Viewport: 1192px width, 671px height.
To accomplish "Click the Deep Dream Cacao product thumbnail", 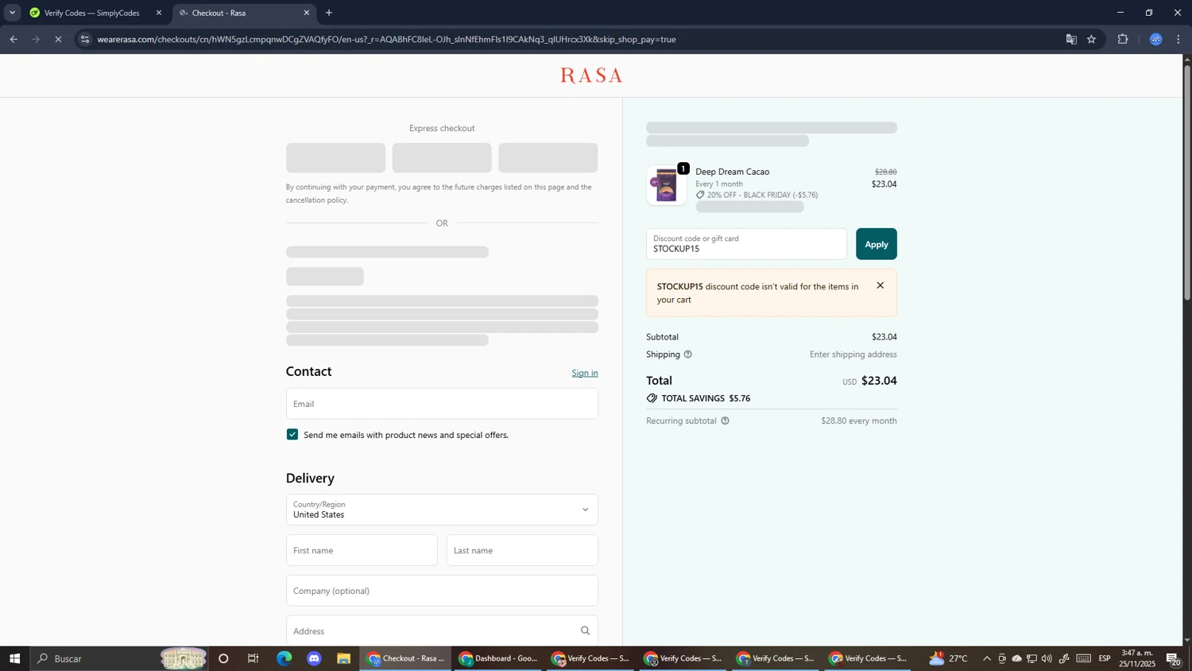I will 666,185.
